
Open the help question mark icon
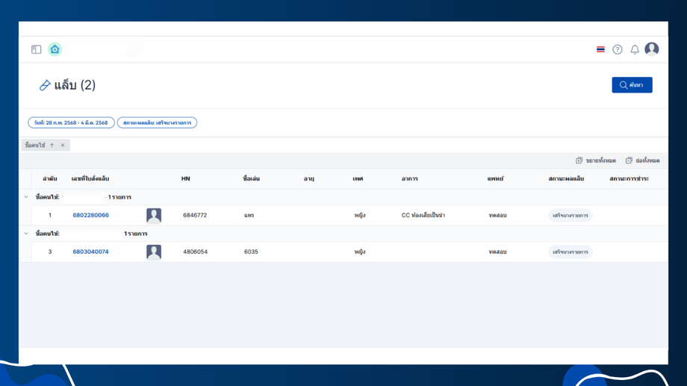pos(618,49)
